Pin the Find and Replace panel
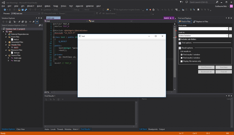The image size is (234, 135). [x=229, y=18]
